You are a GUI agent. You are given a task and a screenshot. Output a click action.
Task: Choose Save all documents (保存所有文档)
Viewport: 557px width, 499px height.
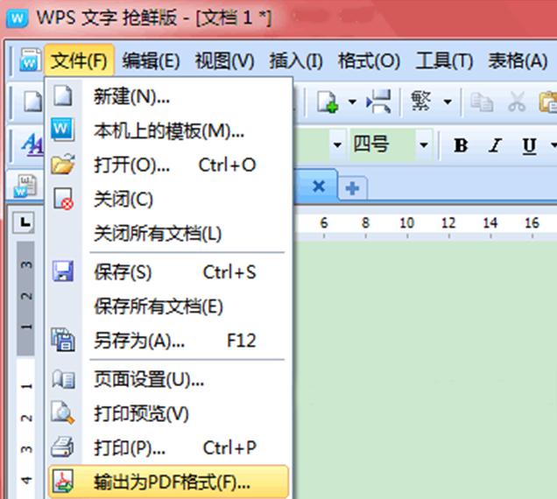[168, 306]
